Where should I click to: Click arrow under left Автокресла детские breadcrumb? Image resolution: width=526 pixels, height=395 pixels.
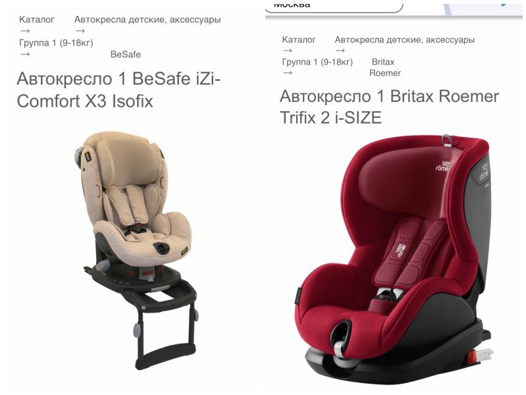pos(80,31)
